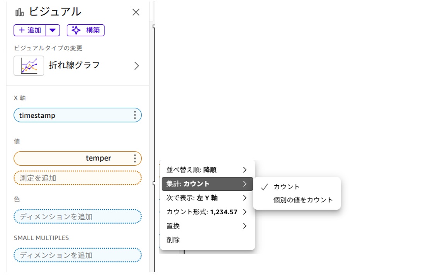This screenshot has height=278, width=445.
Task: Choose 削除 from the context menu
Action: tap(173, 240)
